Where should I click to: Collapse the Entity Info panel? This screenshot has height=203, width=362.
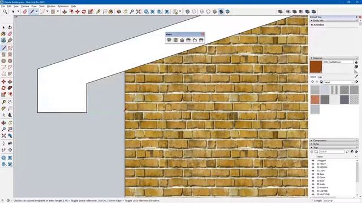pos(312,20)
